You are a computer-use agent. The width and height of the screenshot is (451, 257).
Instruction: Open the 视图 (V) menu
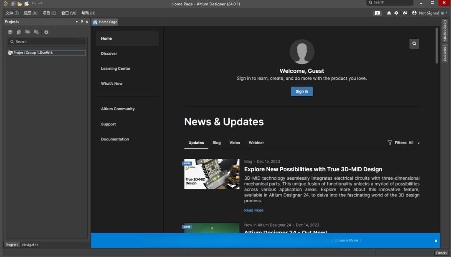(x=30, y=13)
